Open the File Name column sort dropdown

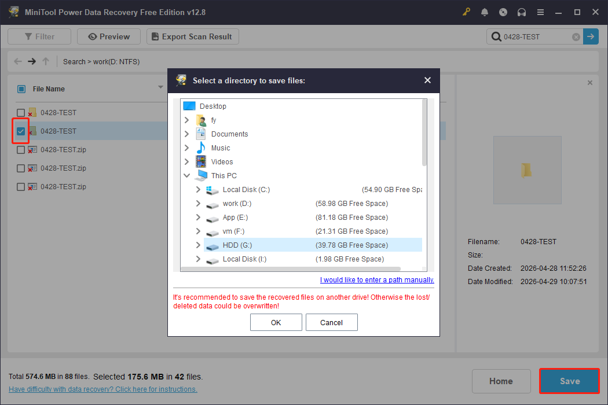click(160, 87)
